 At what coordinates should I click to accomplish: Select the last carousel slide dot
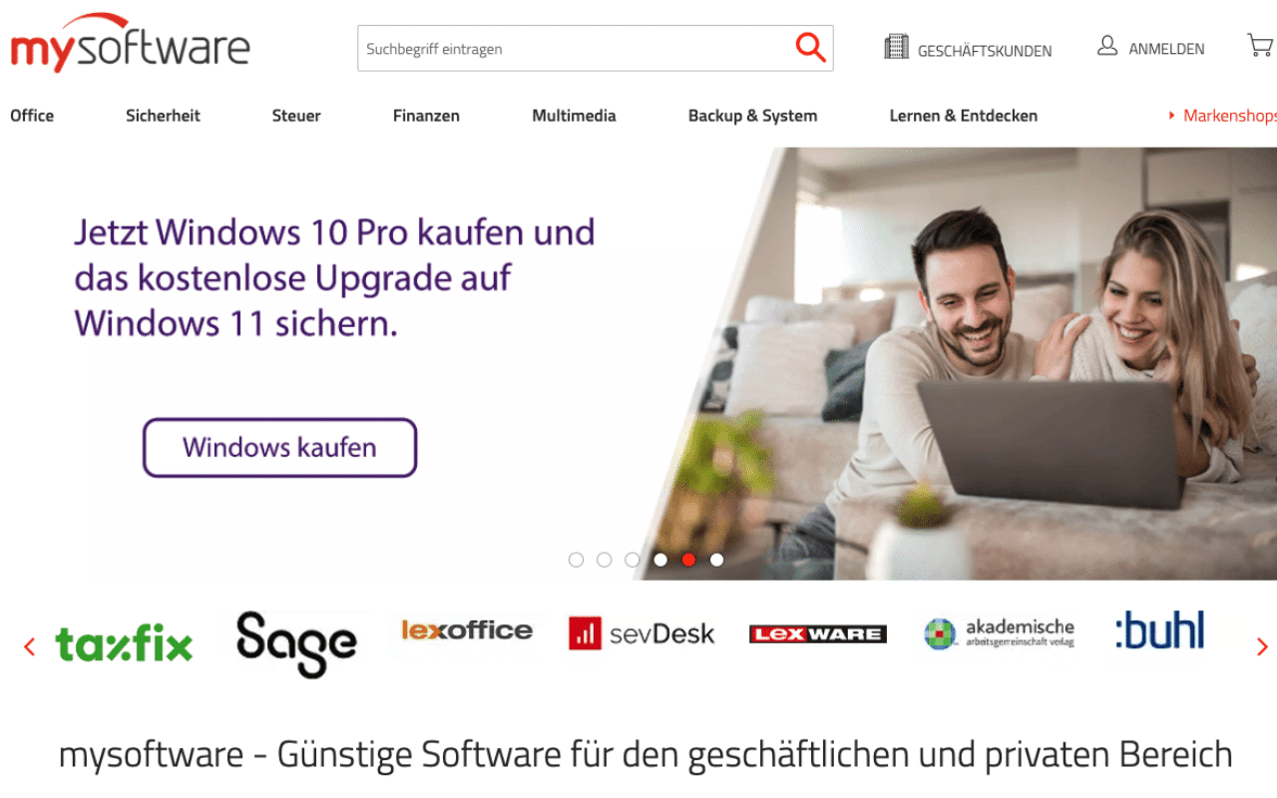click(716, 560)
